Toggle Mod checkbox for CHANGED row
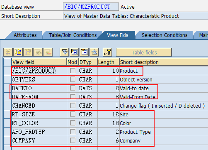The height and width of the screenshot is (150, 208). pyautogui.click(x=73, y=106)
